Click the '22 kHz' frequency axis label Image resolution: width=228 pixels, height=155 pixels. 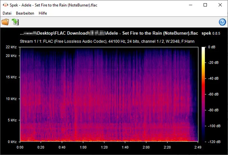(11, 47)
